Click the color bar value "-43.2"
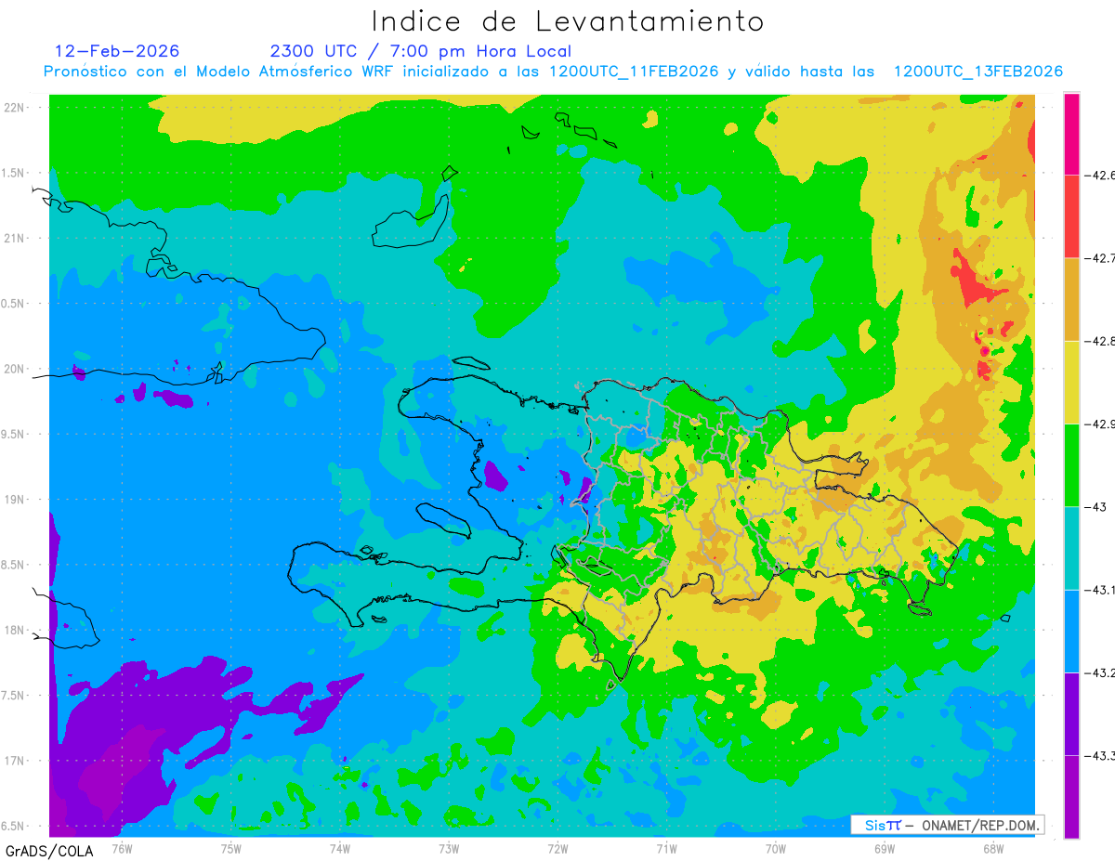 coord(1100,672)
